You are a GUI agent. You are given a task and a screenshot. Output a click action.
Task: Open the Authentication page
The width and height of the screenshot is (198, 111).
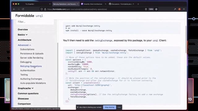tap(28, 71)
